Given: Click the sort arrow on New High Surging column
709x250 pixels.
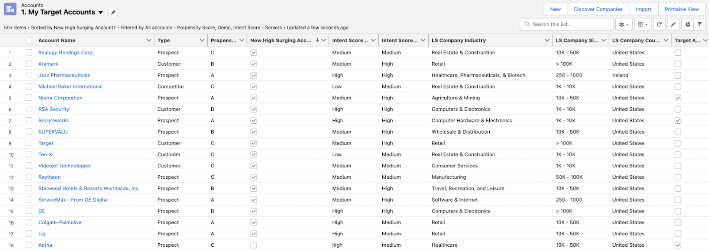Looking at the screenshot, I should pyautogui.click(x=317, y=40).
